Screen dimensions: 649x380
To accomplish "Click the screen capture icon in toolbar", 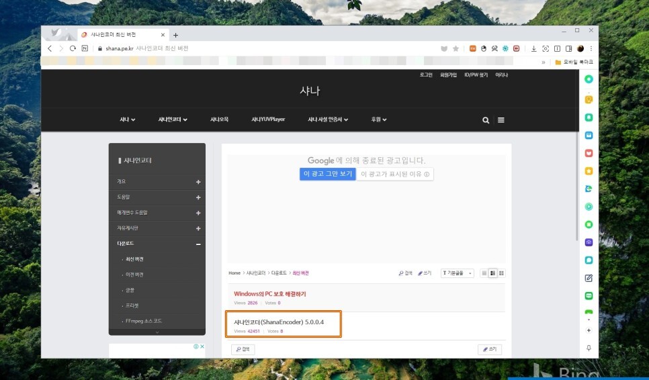I will 546,48.
